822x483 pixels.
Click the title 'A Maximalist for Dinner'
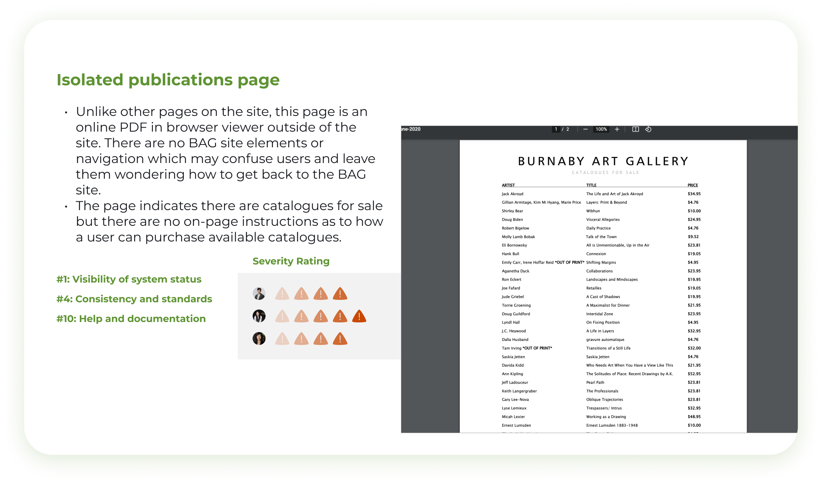pyautogui.click(x=608, y=305)
